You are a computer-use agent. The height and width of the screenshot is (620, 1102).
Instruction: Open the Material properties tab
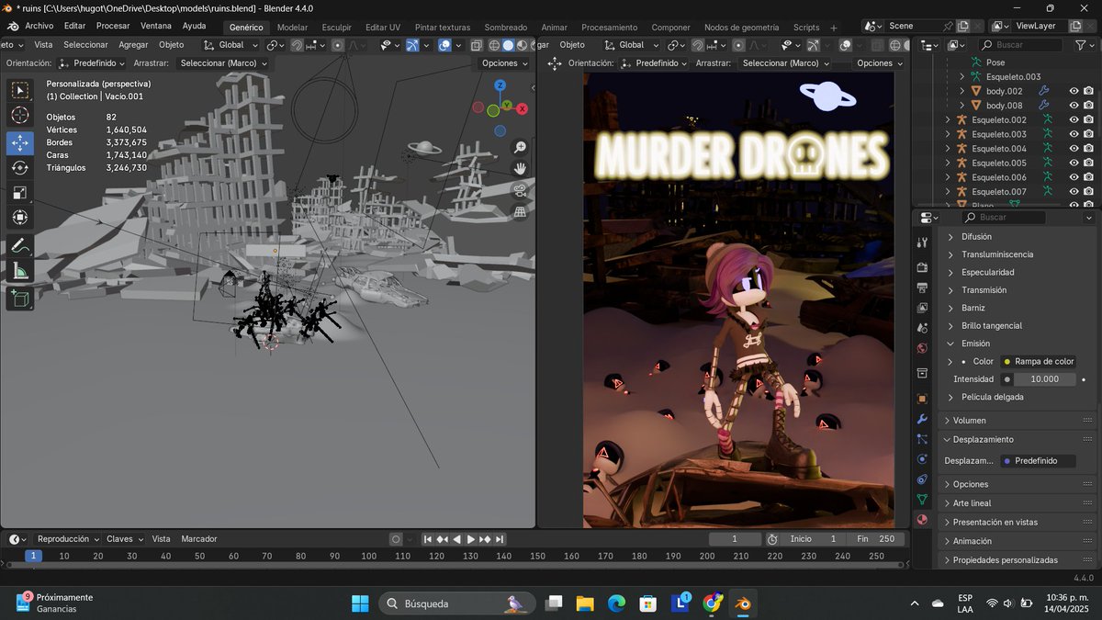(923, 520)
